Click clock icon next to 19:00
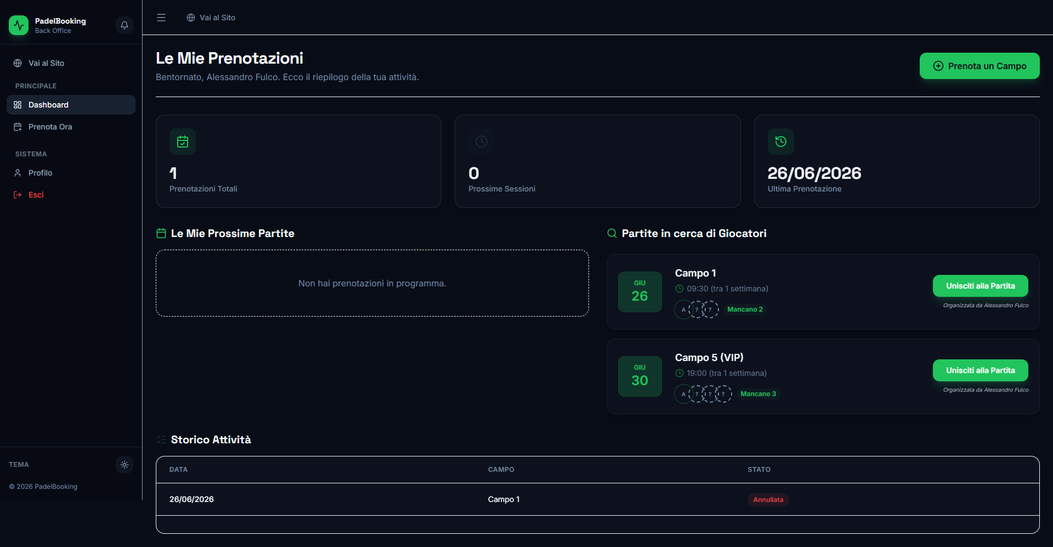Image resolution: width=1053 pixels, height=547 pixels. pos(680,373)
